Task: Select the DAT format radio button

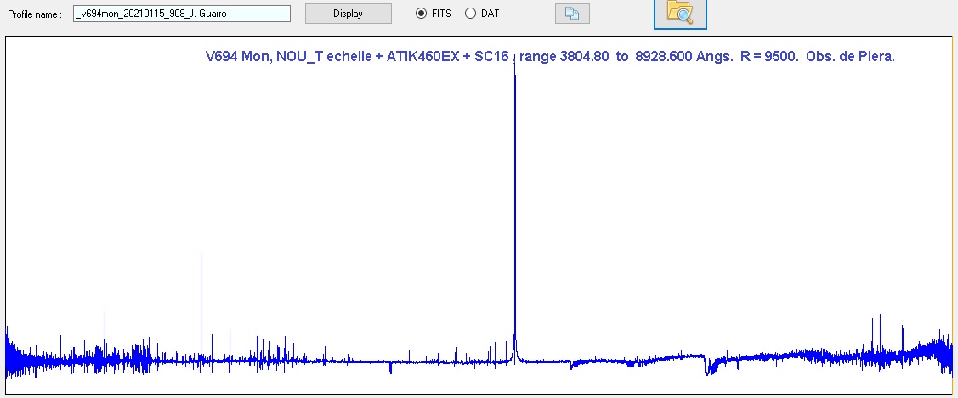Action: click(470, 14)
